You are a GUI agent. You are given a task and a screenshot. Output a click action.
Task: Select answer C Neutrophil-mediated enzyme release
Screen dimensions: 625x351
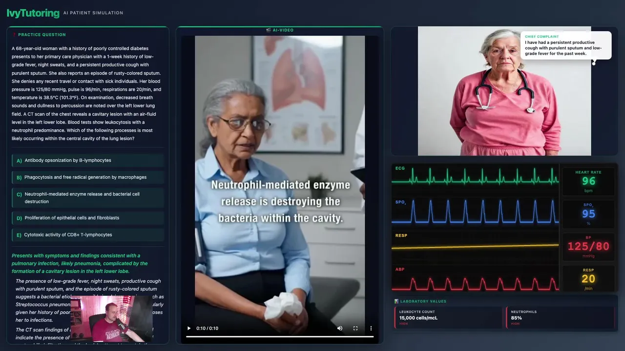pyautogui.click(x=88, y=197)
